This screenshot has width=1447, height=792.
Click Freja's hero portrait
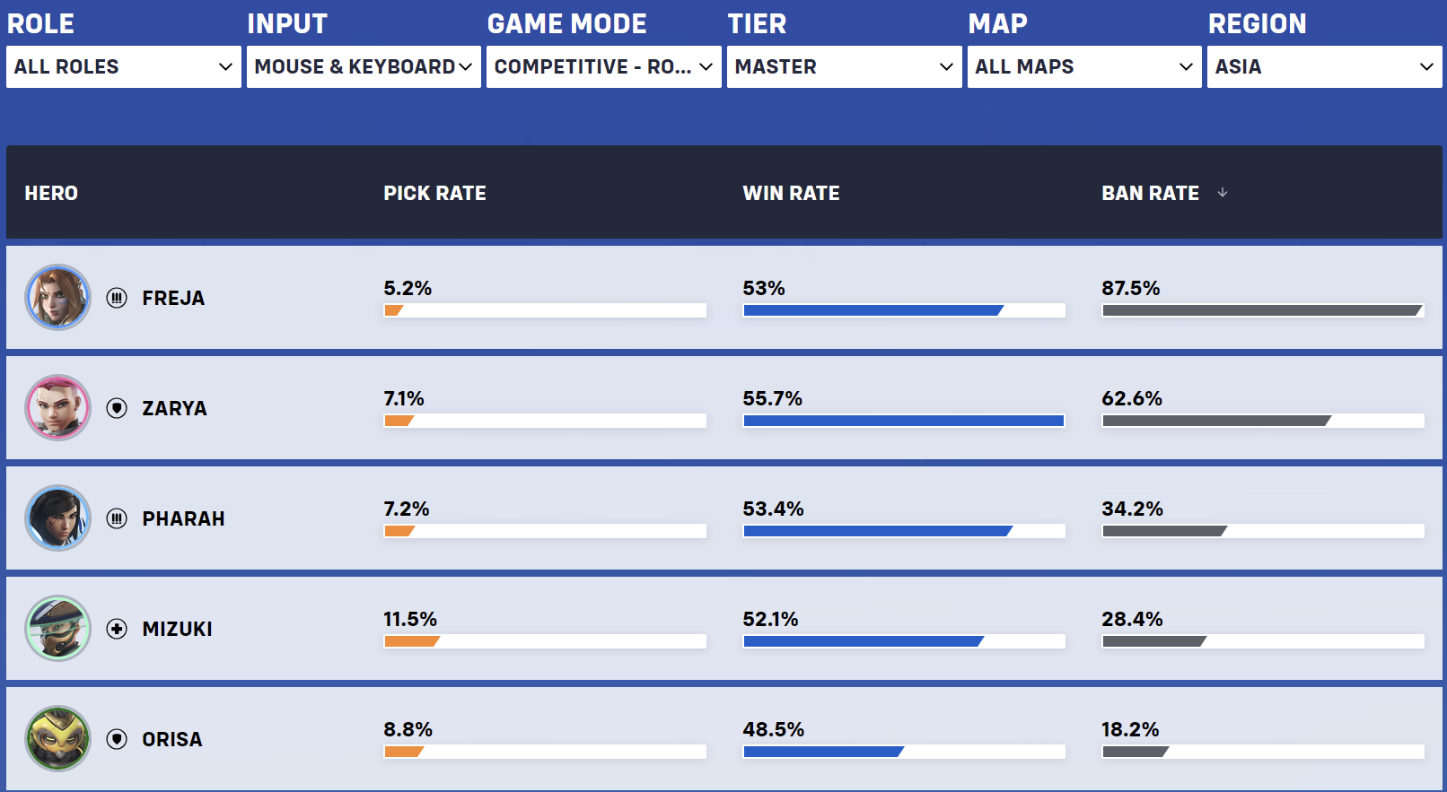click(x=58, y=298)
